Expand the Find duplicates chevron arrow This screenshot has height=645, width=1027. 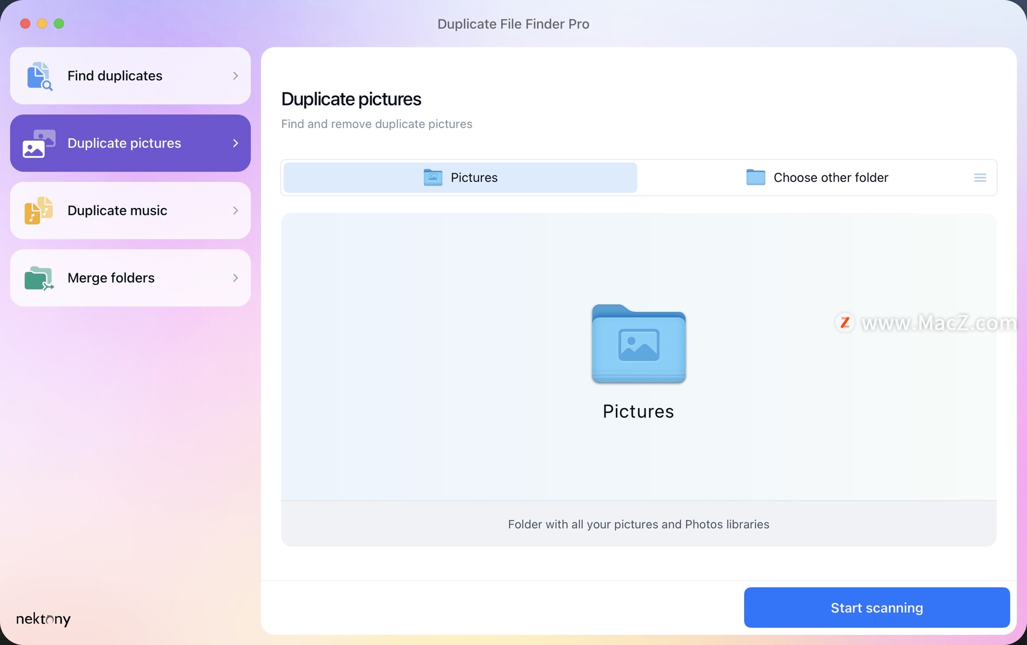pos(235,76)
